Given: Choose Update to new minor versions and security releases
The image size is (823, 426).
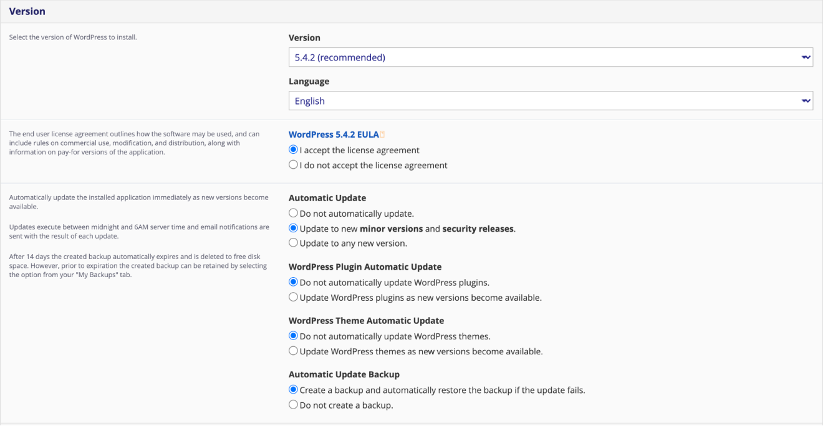Looking at the screenshot, I should pyautogui.click(x=293, y=229).
